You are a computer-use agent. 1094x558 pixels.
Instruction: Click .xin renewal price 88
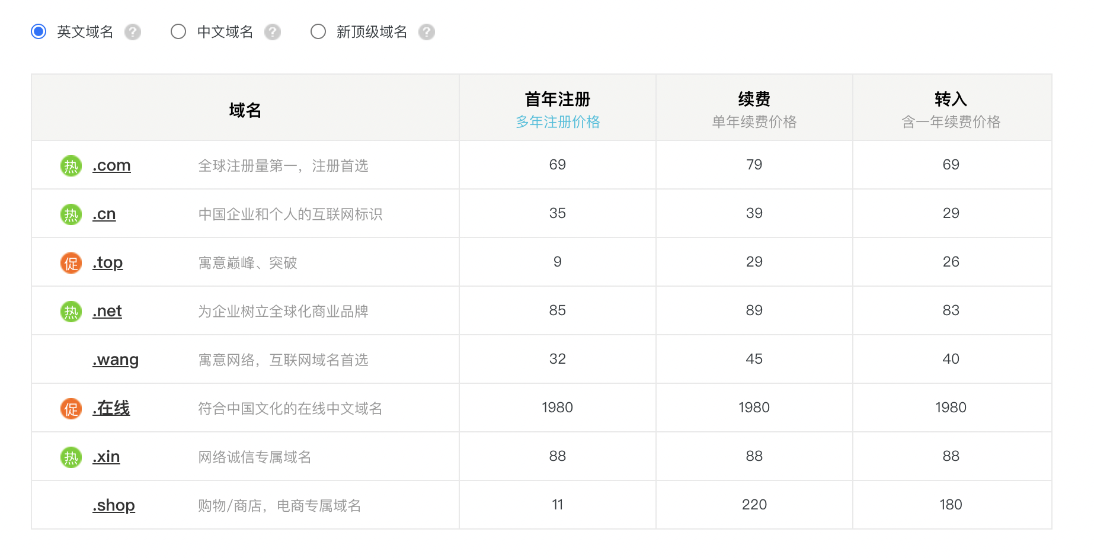coord(754,456)
